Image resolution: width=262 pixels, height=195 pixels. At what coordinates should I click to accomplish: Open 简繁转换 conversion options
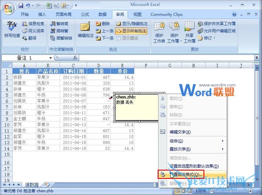[61, 38]
